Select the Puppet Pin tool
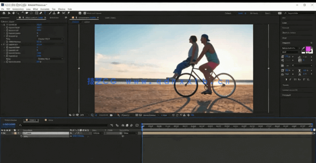 pos(68,13)
